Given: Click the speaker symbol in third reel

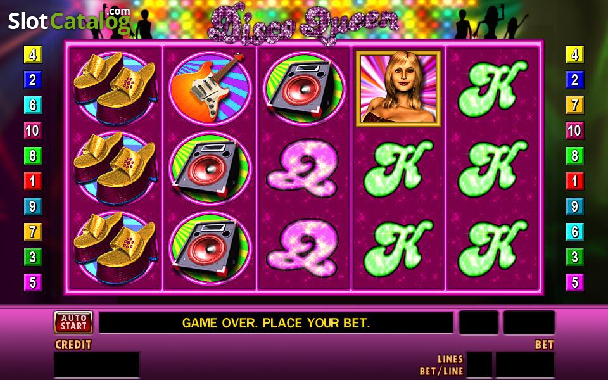Looking at the screenshot, I should pyautogui.click(x=305, y=88).
